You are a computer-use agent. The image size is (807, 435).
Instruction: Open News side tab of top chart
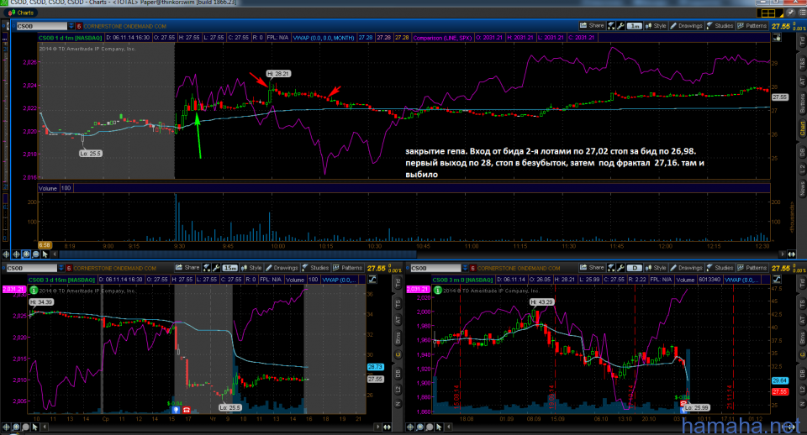click(802, 188)
